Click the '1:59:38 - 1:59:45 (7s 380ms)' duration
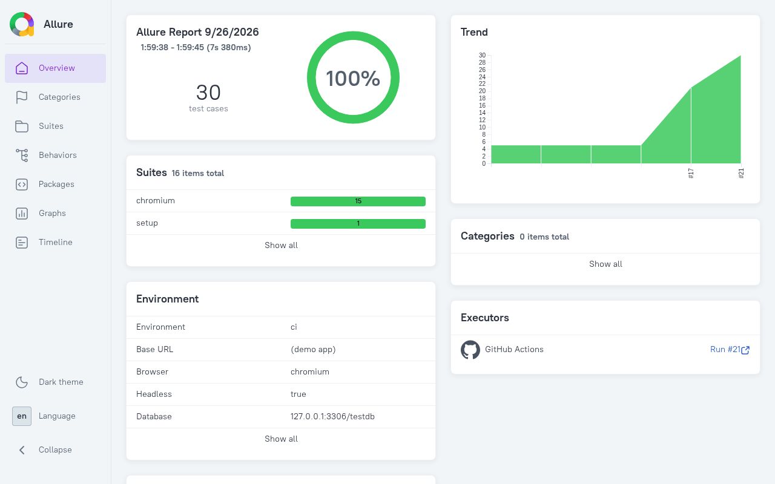The height and width of the screenshot is (484, 775). tap(196, 47)
